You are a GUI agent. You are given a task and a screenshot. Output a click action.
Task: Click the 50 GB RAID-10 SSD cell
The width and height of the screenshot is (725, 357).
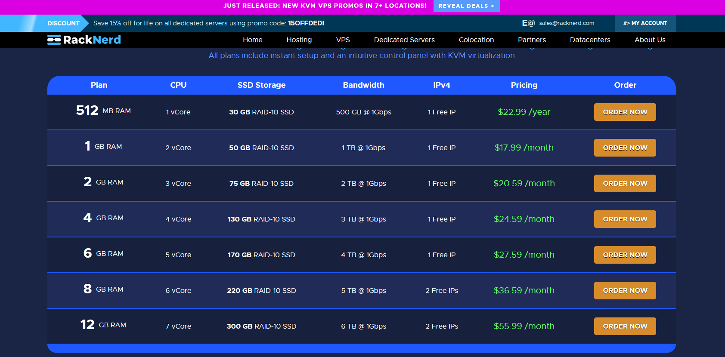pyautogui.click(x=261, y=148)
